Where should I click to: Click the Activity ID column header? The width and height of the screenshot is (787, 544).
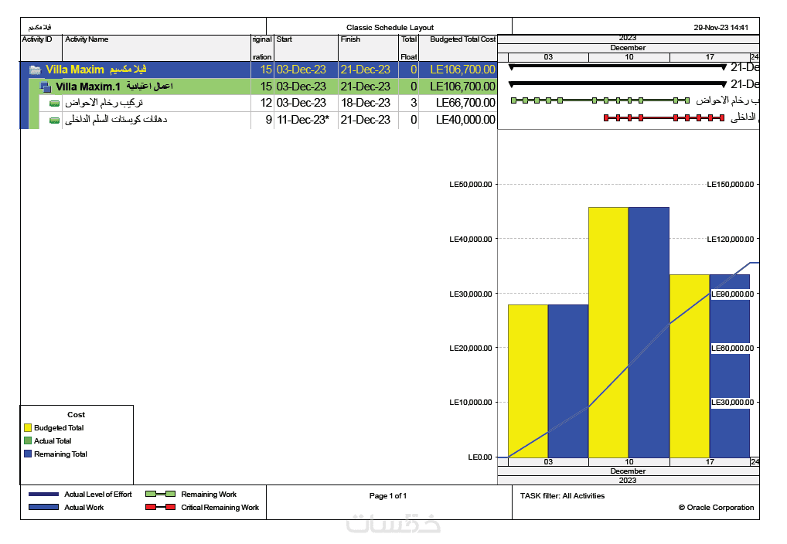tap(41, 48)
